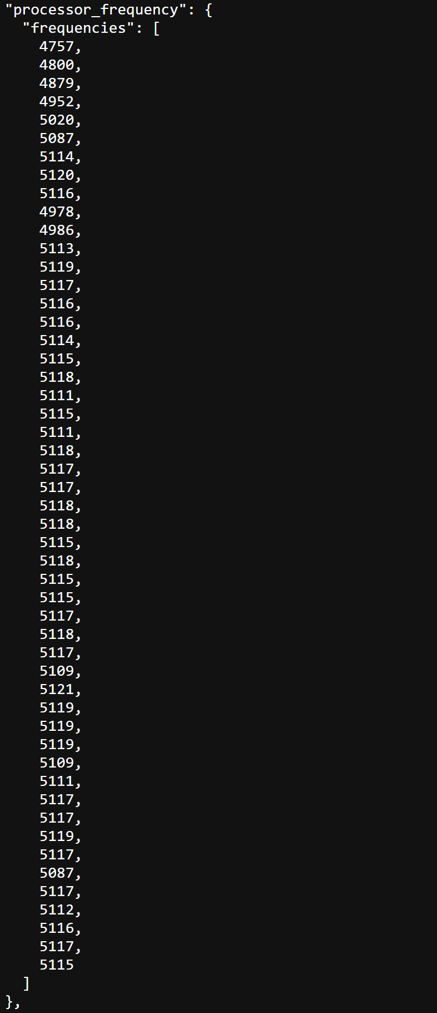The height and width of the screenshot is (1013, 437).
Task: Click the value 5121
Action: tap(57, 690)
